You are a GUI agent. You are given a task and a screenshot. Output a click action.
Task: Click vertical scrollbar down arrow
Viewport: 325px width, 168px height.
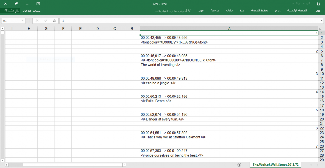pos(2,160)
